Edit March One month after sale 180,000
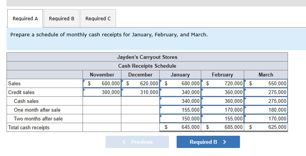The height and width of the screenshot is (156, 306). click(x=266, y=110)
